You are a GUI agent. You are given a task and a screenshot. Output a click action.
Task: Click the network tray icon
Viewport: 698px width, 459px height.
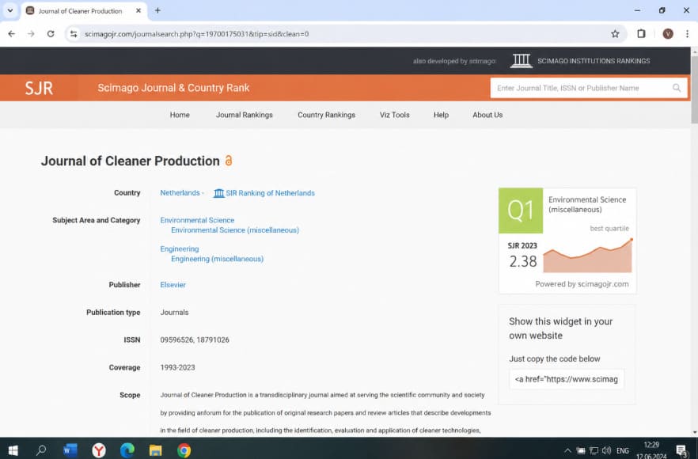594,450
